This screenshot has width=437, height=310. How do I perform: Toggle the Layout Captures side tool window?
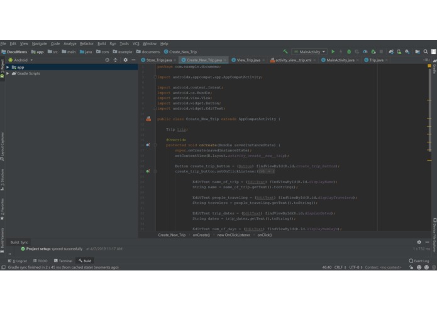3,146
